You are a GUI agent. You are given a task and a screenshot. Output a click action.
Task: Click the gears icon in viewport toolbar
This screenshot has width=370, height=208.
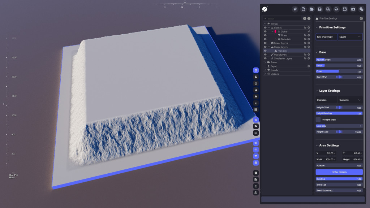point(256,143)
